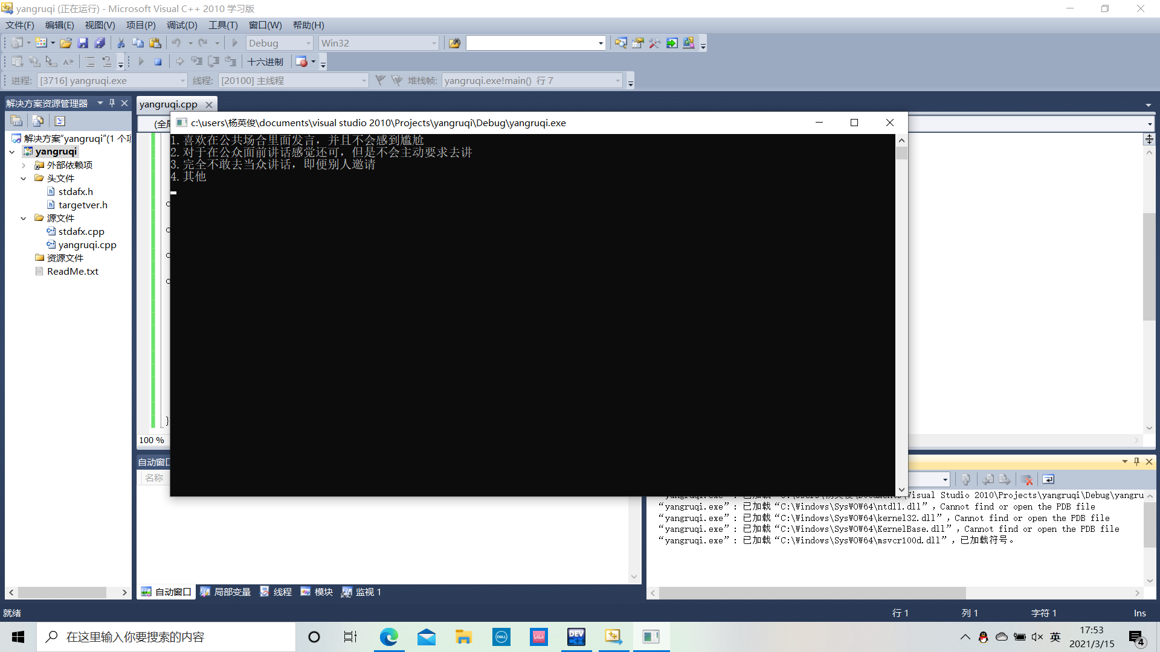This screenshot has height=652, width=1160.
Task: Open the 调试(D) menu
Action: (x=181, y=25)
